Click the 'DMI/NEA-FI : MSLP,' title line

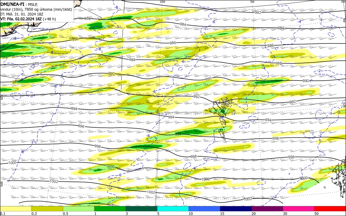pos(19,4)
